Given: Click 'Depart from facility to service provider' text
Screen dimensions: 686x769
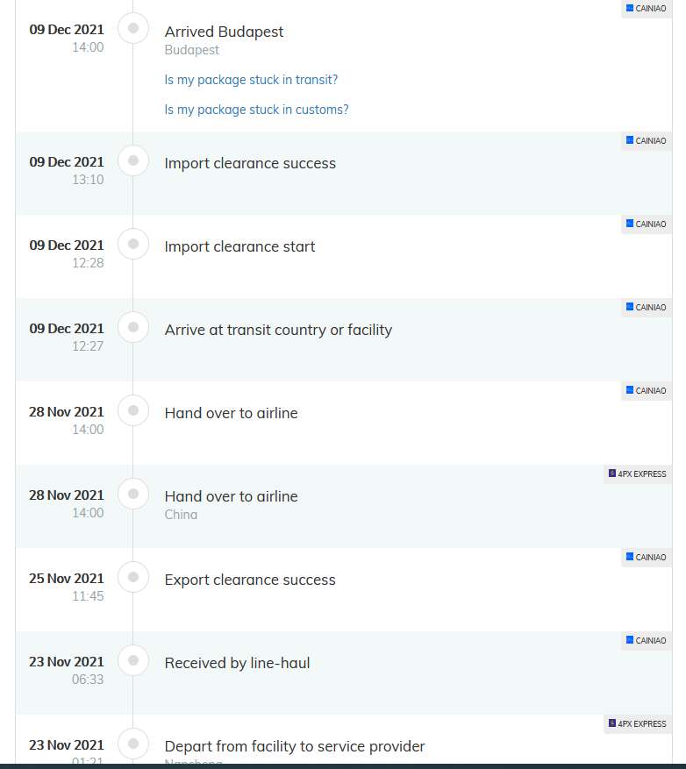Looking at the screenshot, I should (295, 746).
